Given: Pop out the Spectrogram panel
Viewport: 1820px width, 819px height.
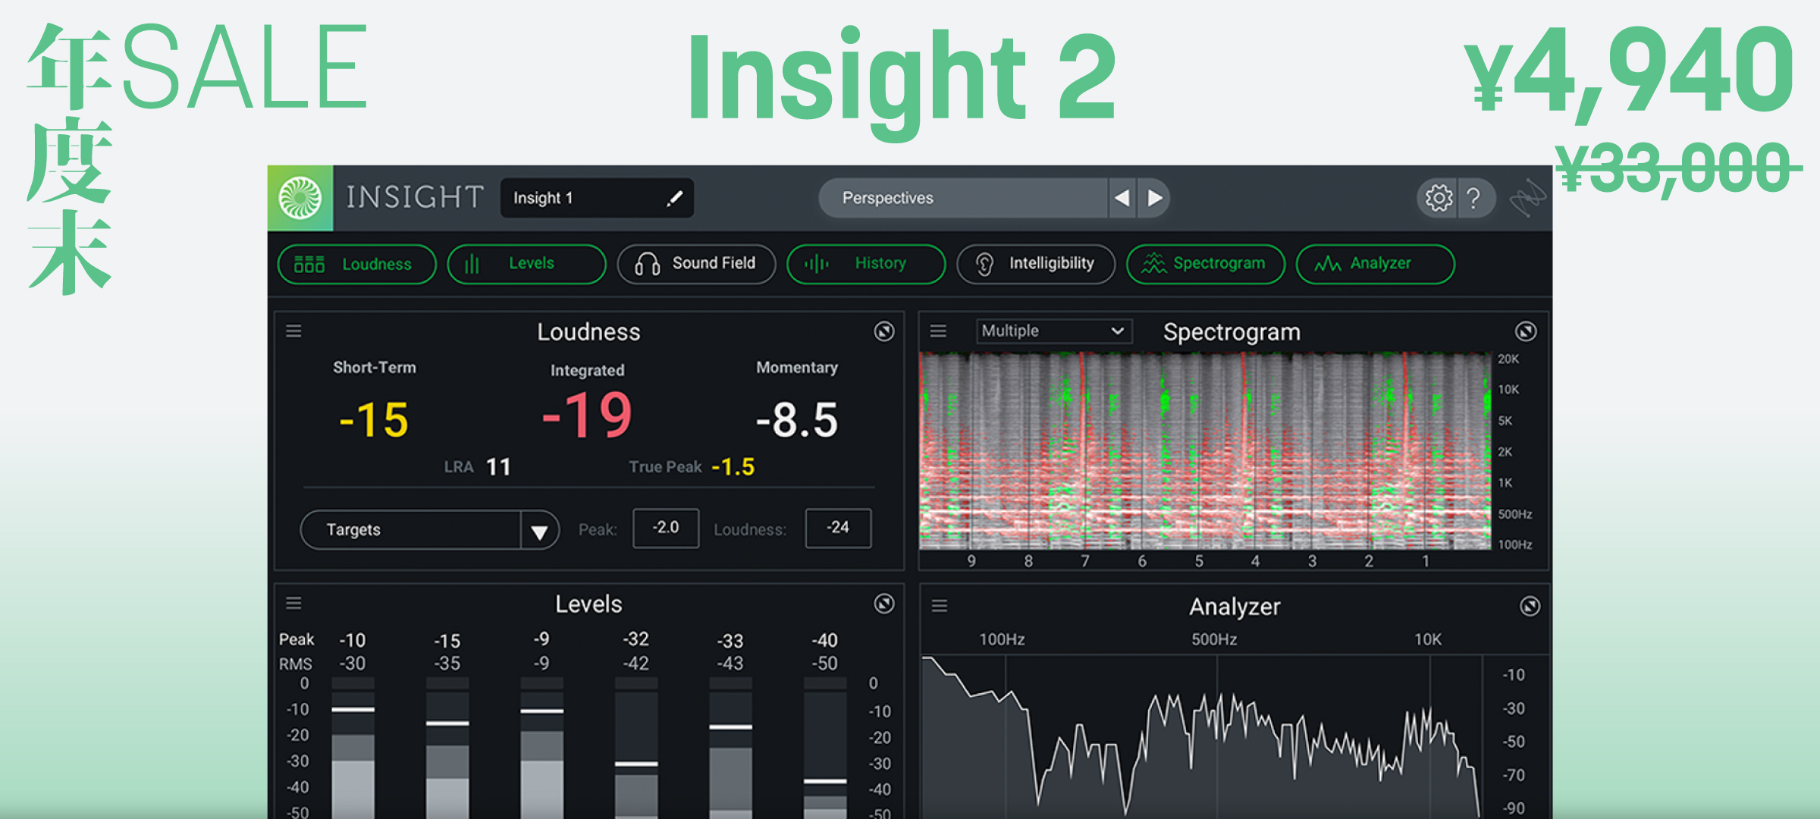Looking at the screenshot, I should click(1526, 331).
